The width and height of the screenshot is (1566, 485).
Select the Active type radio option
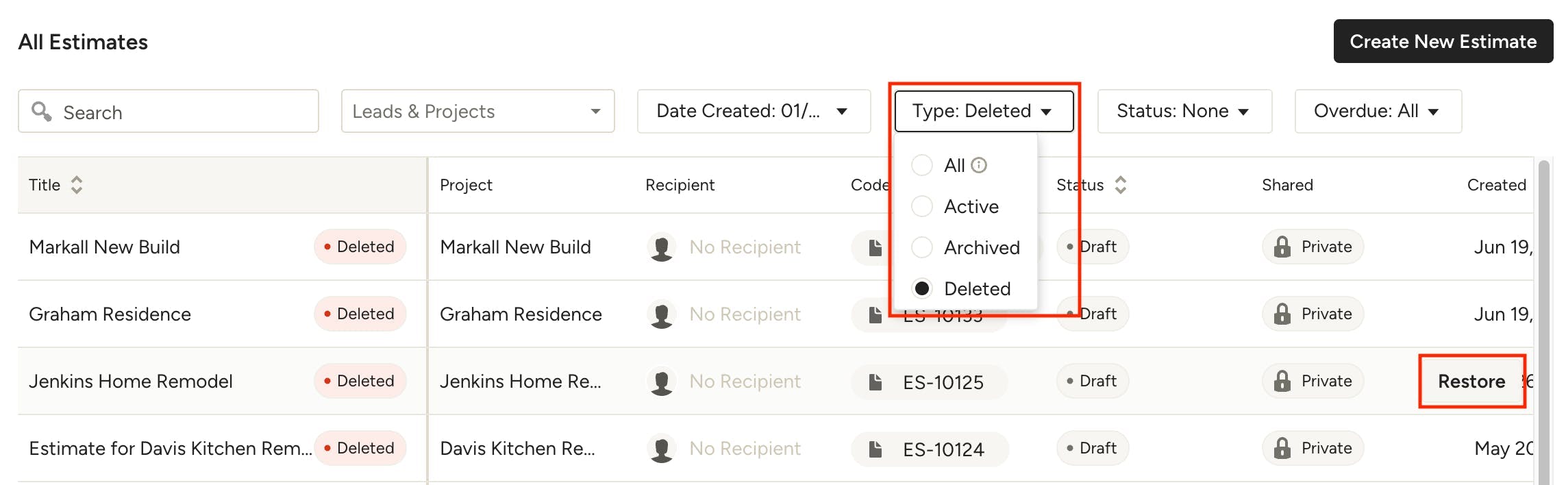click(x=922, y=206)
